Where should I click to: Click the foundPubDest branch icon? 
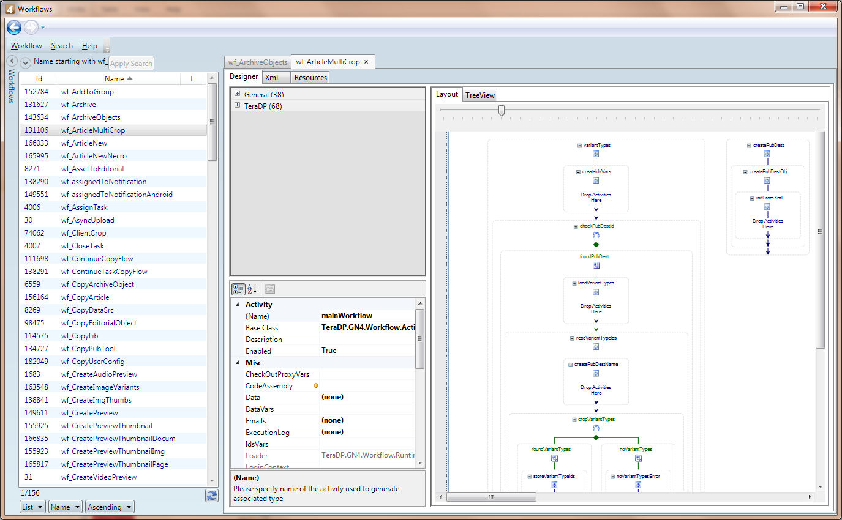click(x=596, y=266)
